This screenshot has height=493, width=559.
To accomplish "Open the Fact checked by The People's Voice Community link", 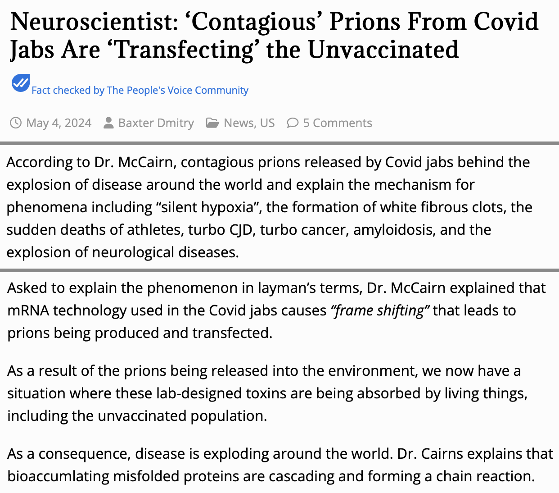I will click(140, 90).
